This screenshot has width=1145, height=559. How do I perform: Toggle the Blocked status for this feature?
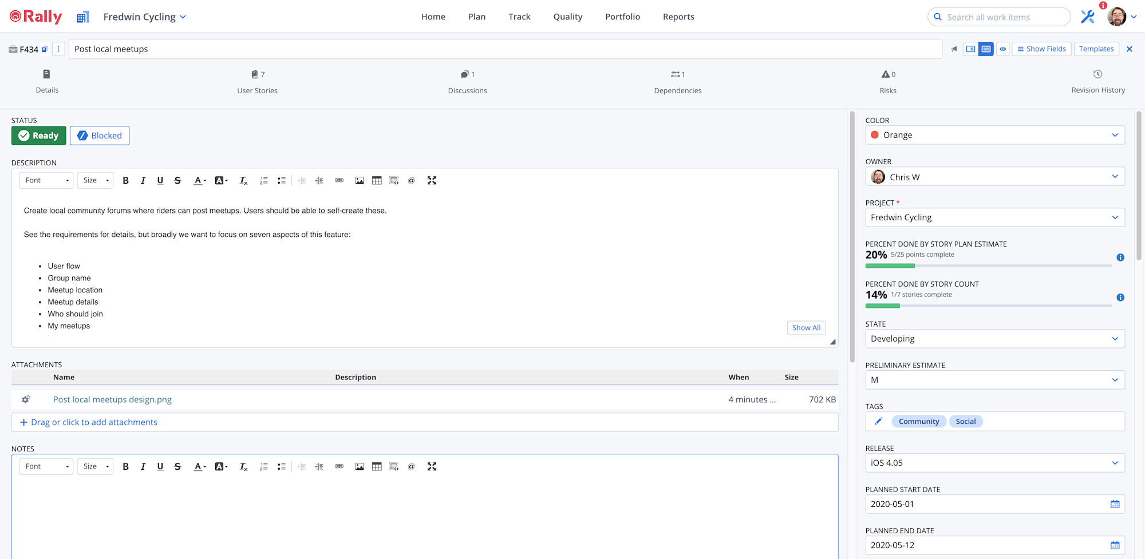pos(99,136)
